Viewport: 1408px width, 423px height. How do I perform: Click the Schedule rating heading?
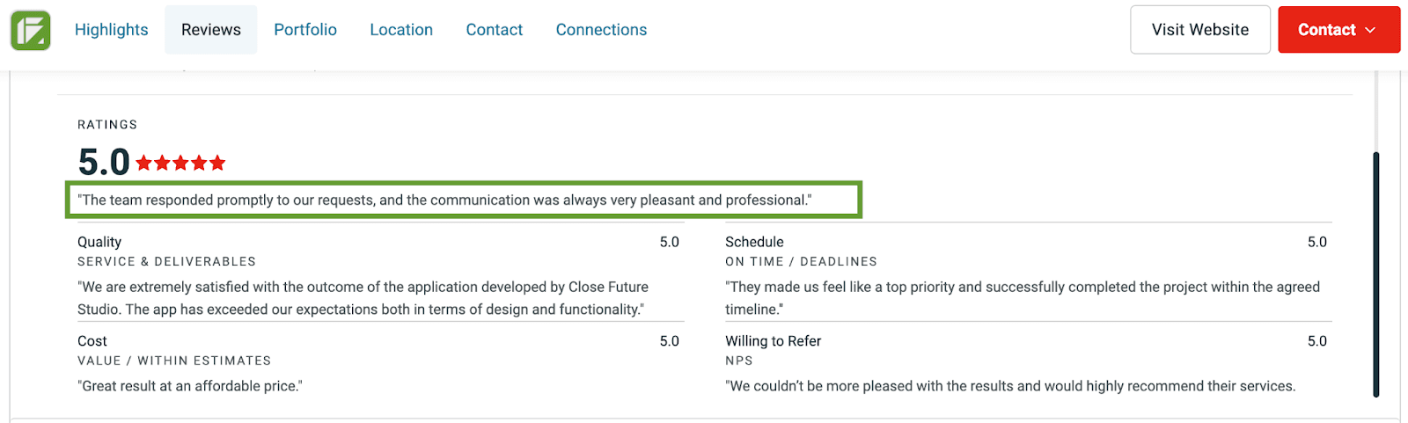click(754, 242)
